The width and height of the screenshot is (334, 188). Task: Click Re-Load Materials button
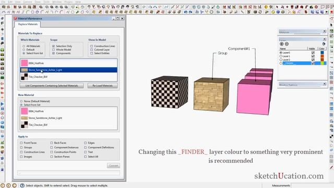(x=102, y=86)
